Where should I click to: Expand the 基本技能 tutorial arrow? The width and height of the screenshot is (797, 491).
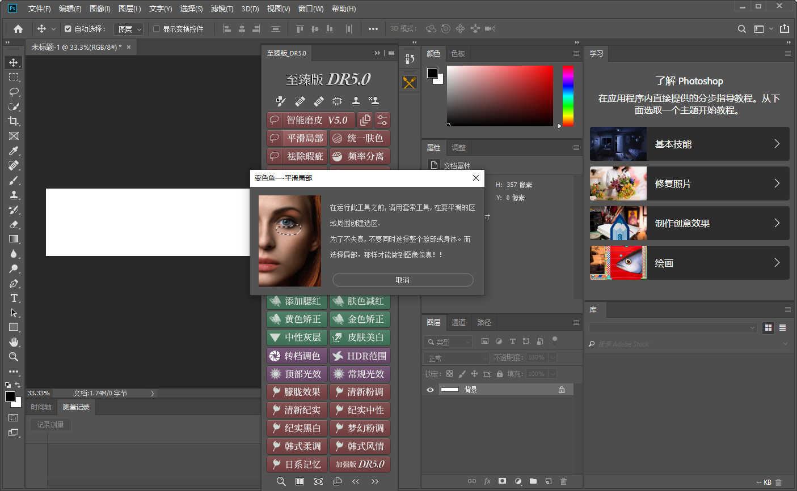[777, 144]
